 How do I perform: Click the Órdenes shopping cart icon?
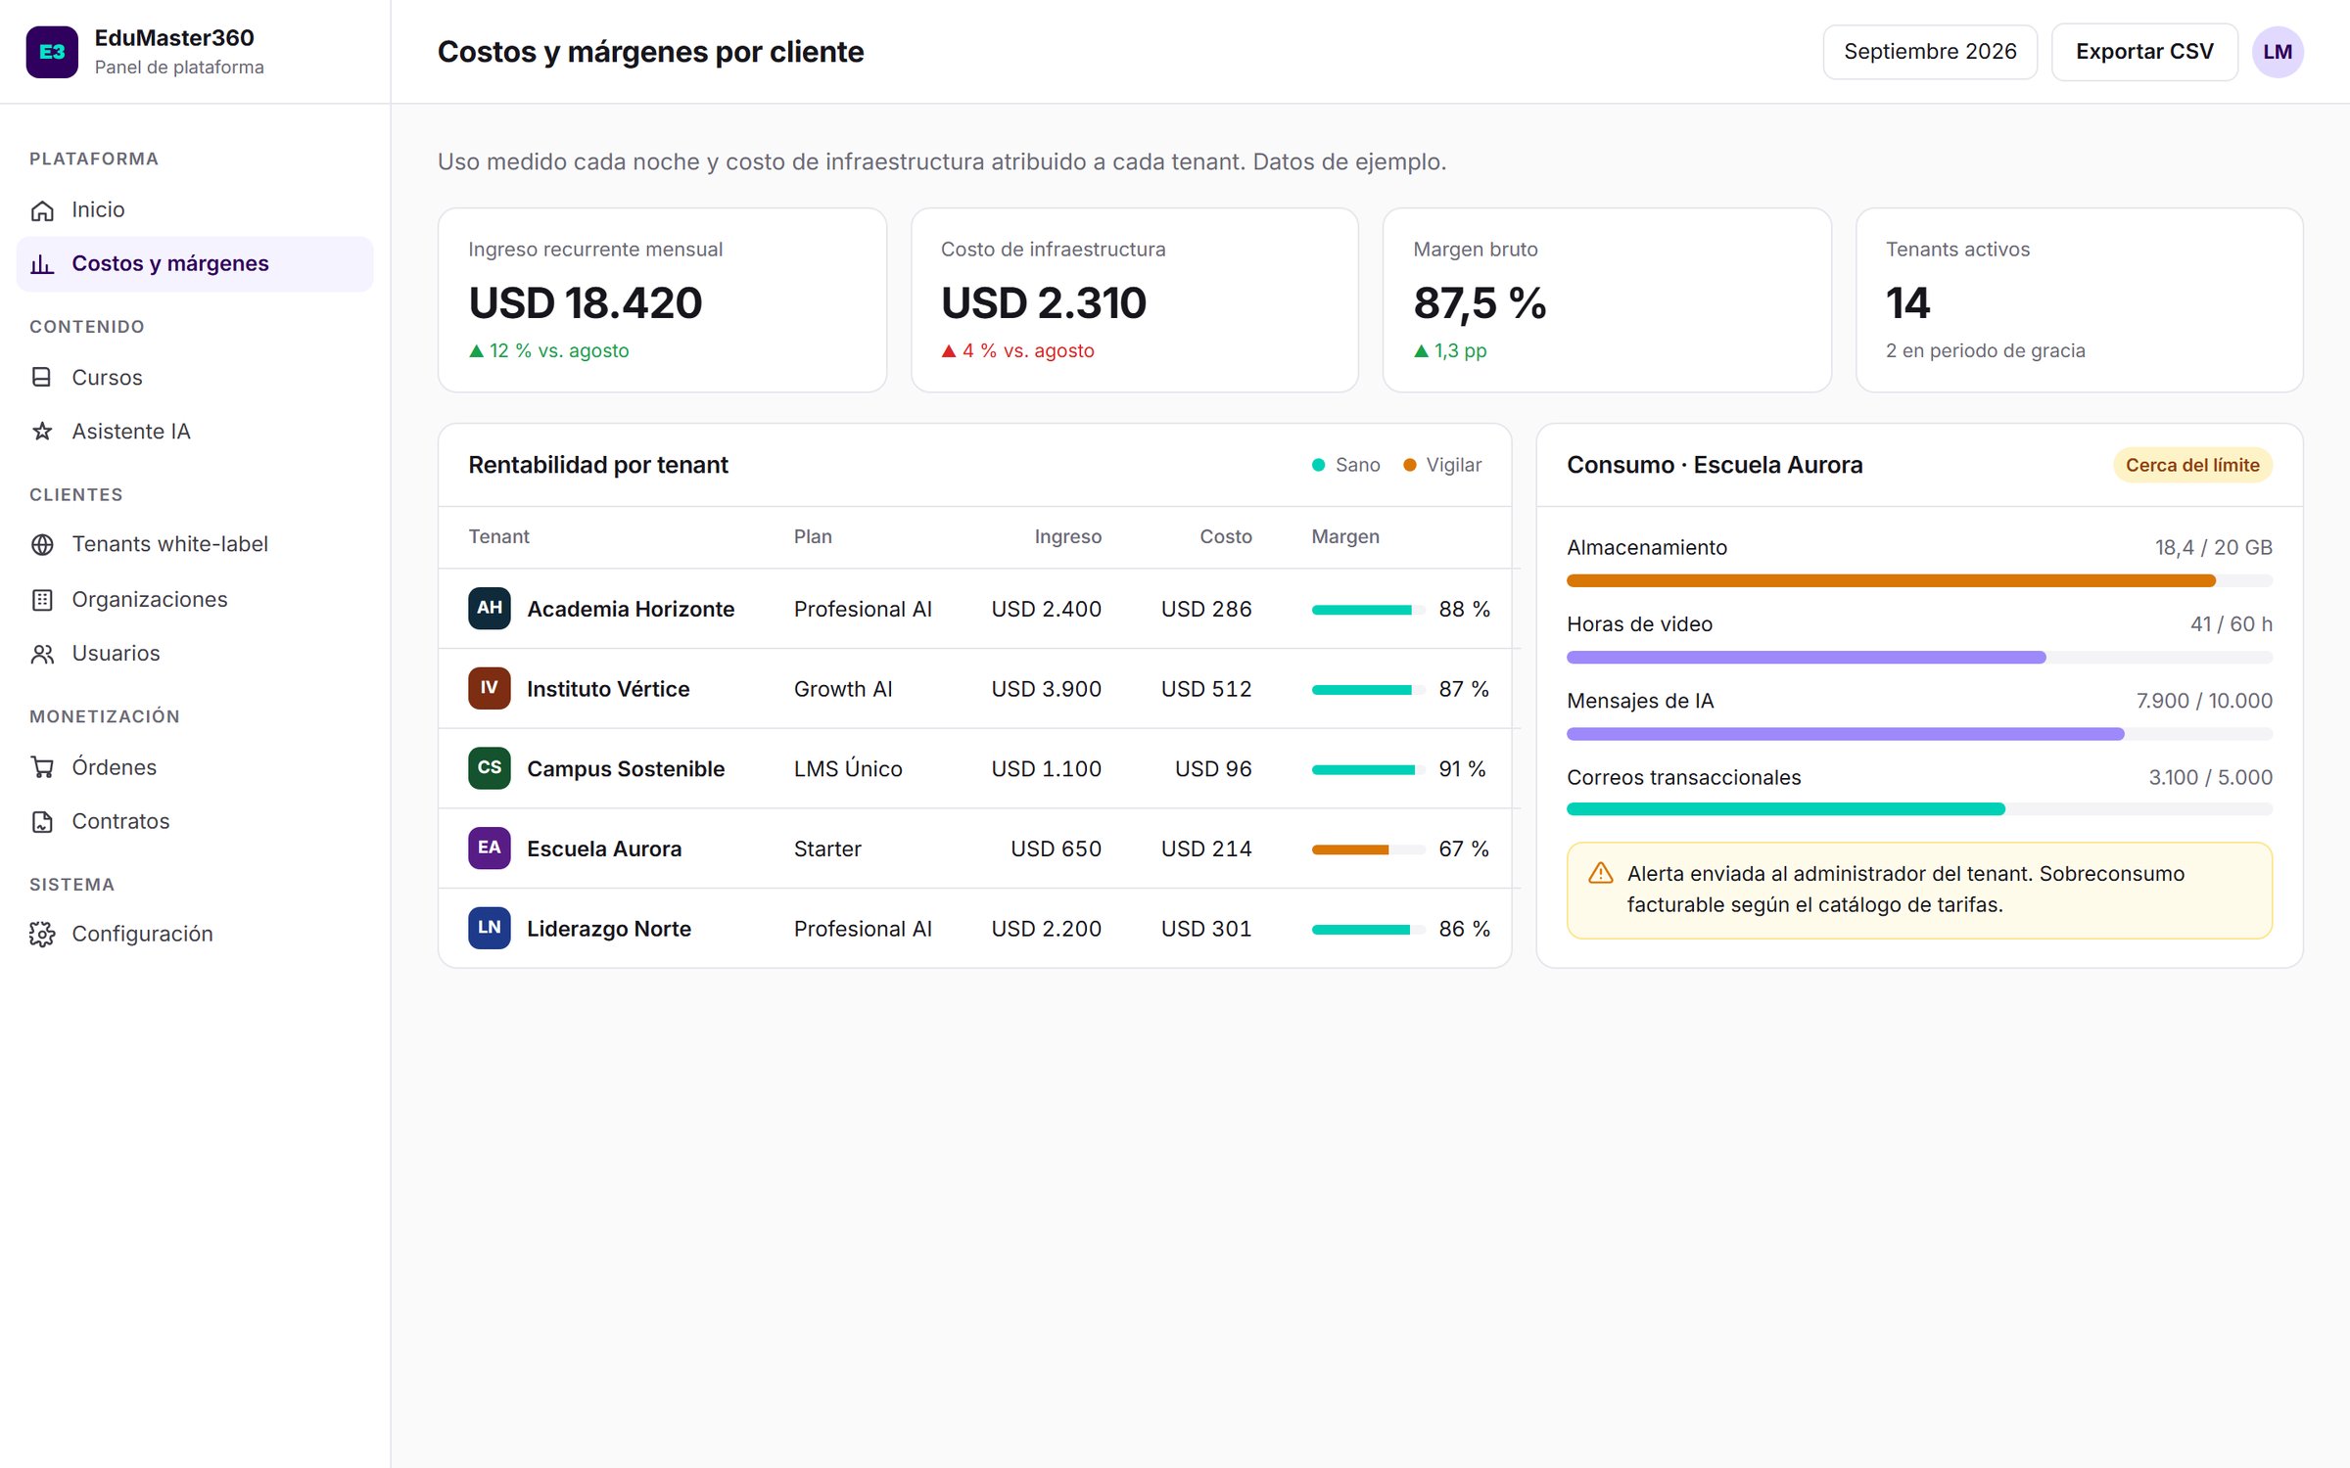click(42, 767)
